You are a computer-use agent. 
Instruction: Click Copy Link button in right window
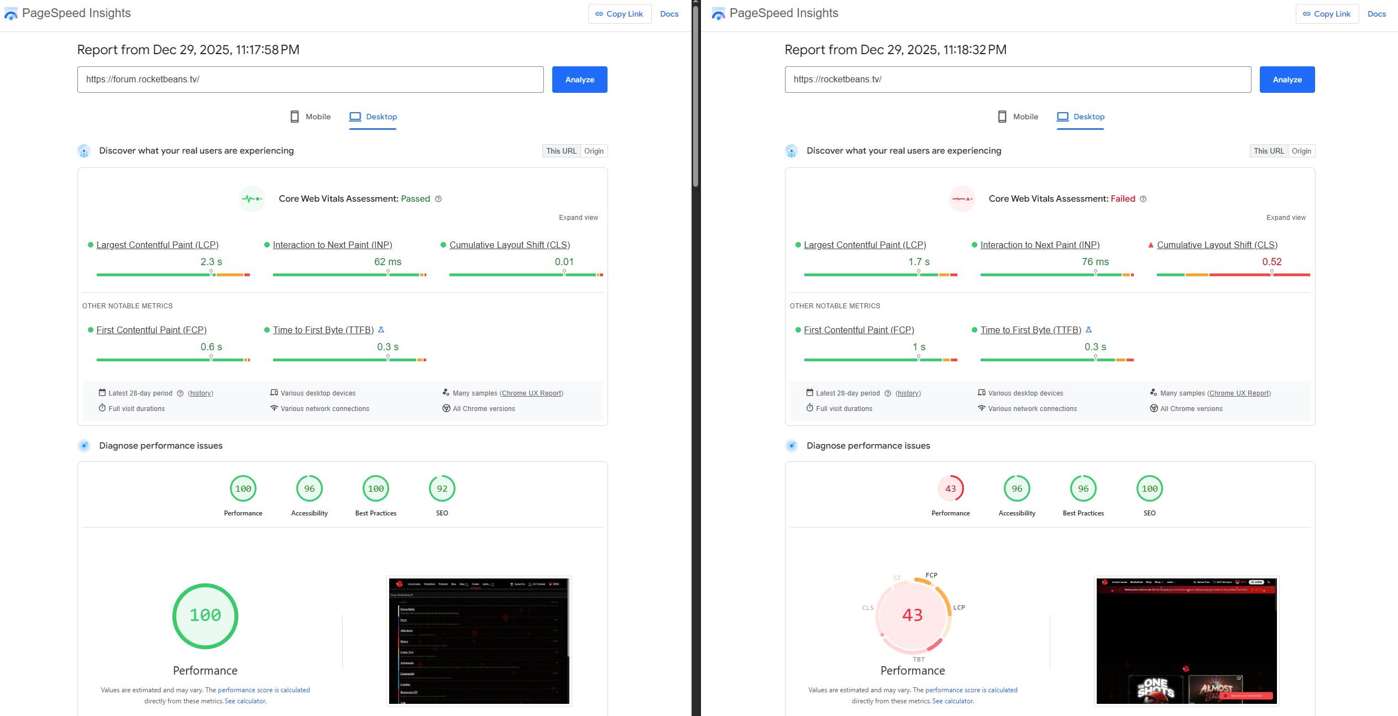tap(1327, 14)
